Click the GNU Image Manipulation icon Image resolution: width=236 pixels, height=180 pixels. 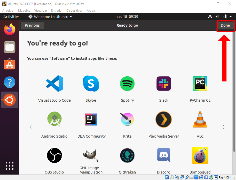pyautogui.click(x=91, y=155)
